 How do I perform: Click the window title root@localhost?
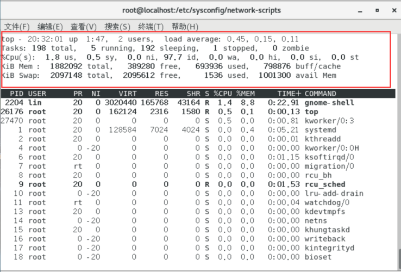pyautogui.click(x=202, y=10)
